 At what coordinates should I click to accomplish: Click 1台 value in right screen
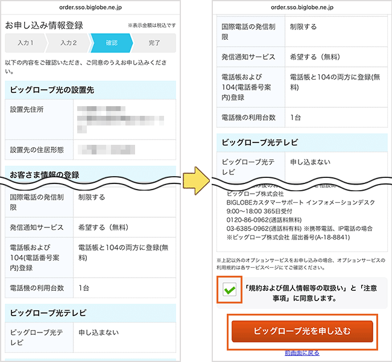click(296, 118)
